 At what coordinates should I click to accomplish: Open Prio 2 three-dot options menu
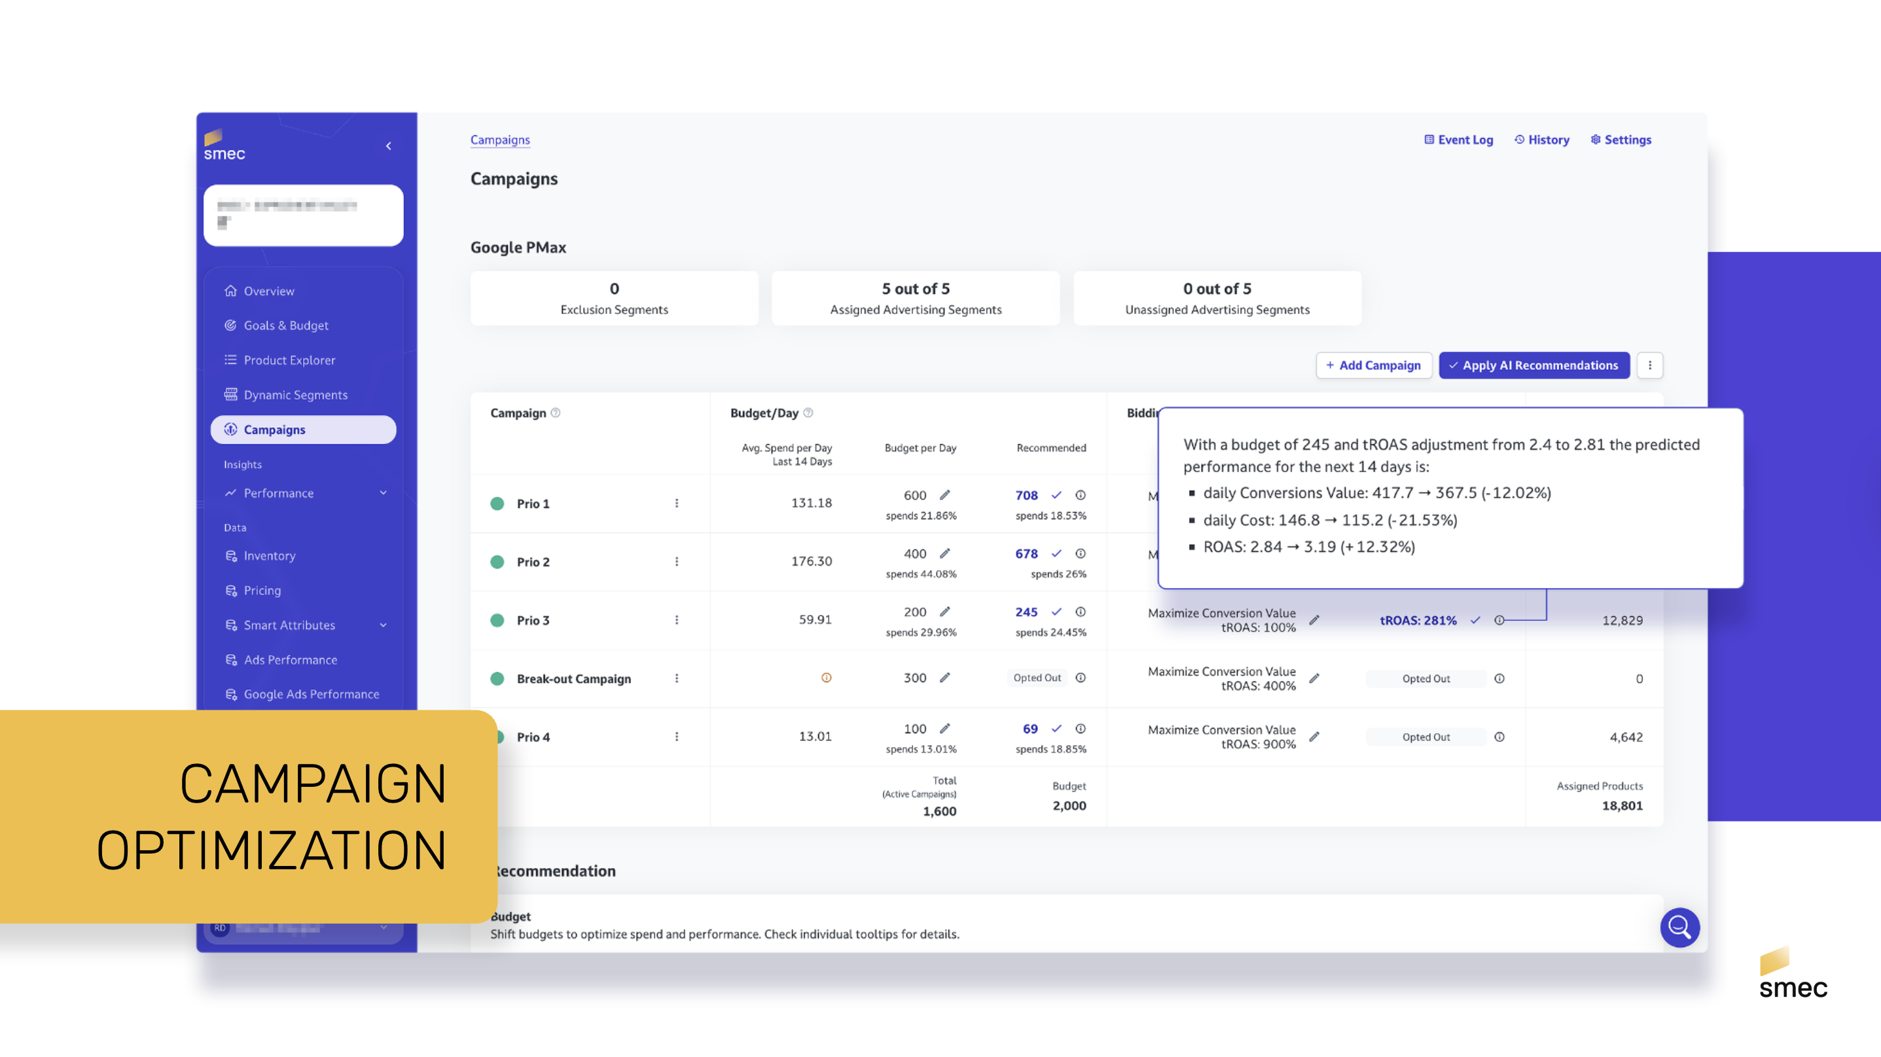[x=676, y=561]
